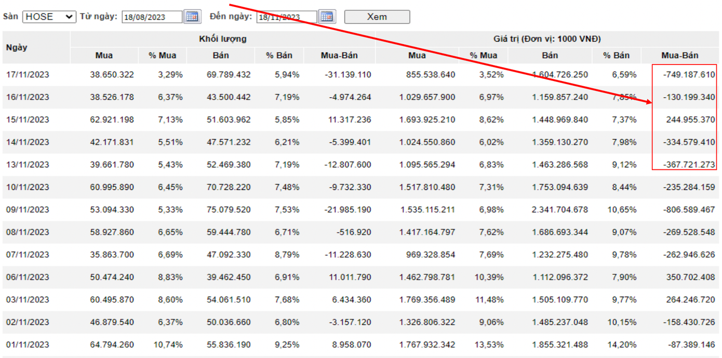Click Mua-Bán header under Giá trị
The width and height of the screenshot is (722, 358).
[679, 55]
